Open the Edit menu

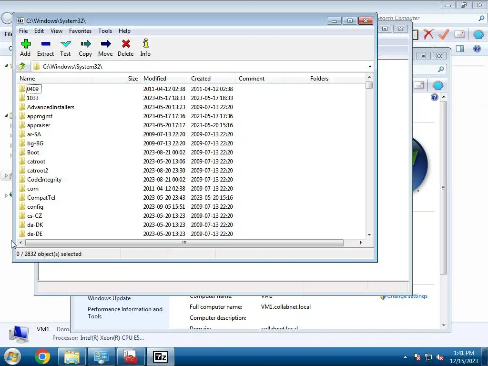click(x=39, y=31)
